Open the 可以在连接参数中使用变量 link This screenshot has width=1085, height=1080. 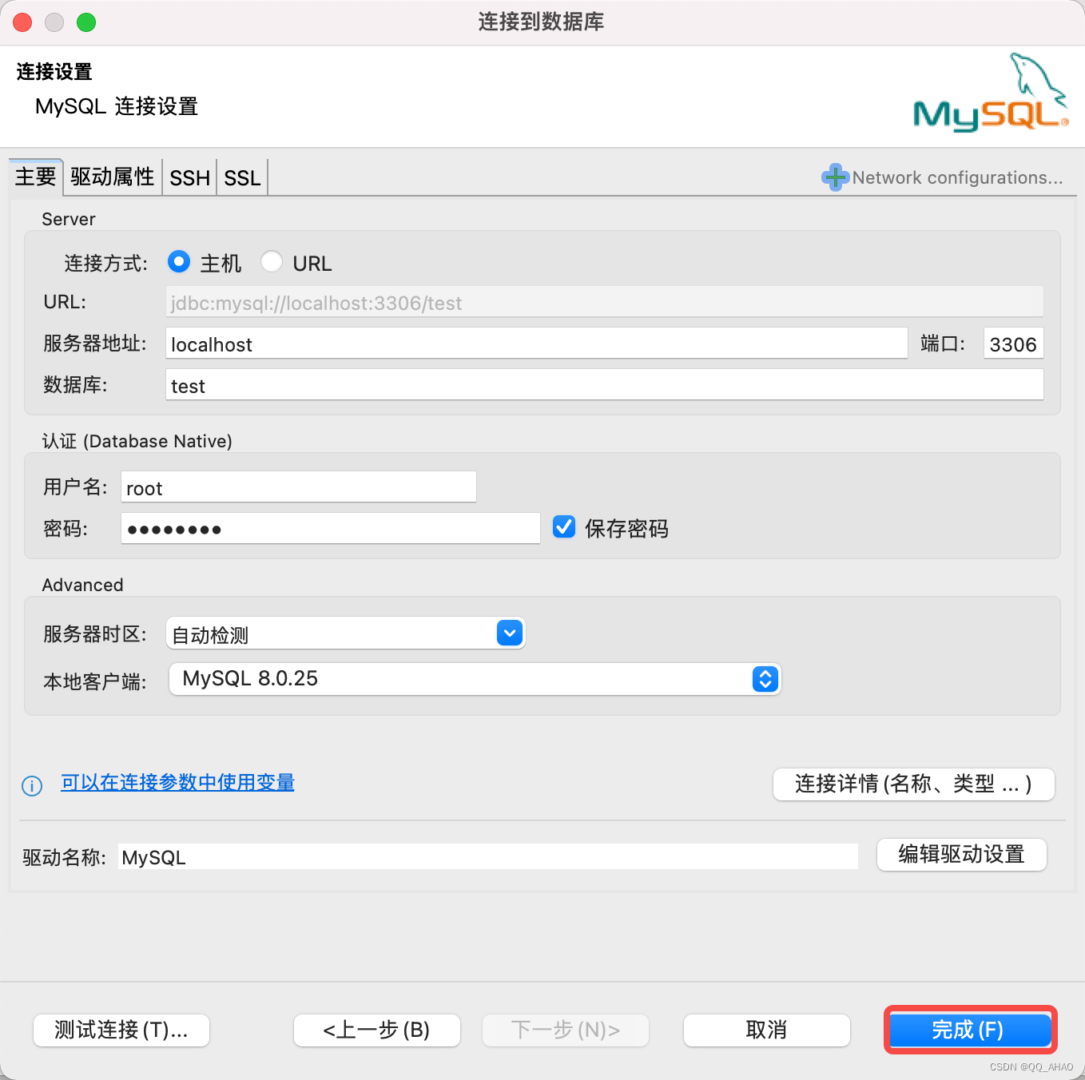[178, 783]
